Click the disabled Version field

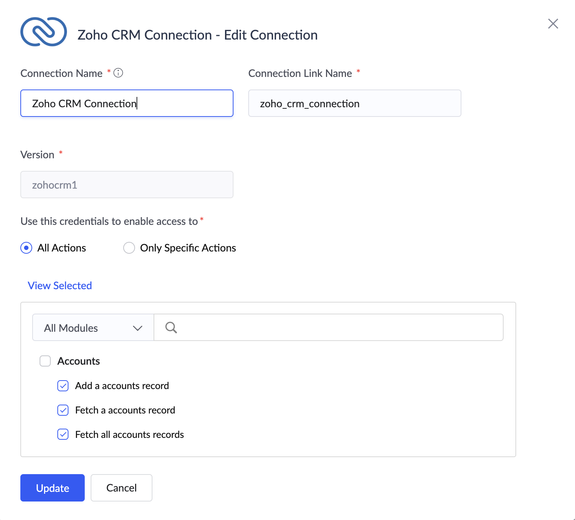(x=127, y=185)
